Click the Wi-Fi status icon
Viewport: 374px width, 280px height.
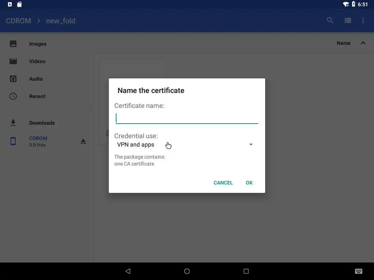346,4
